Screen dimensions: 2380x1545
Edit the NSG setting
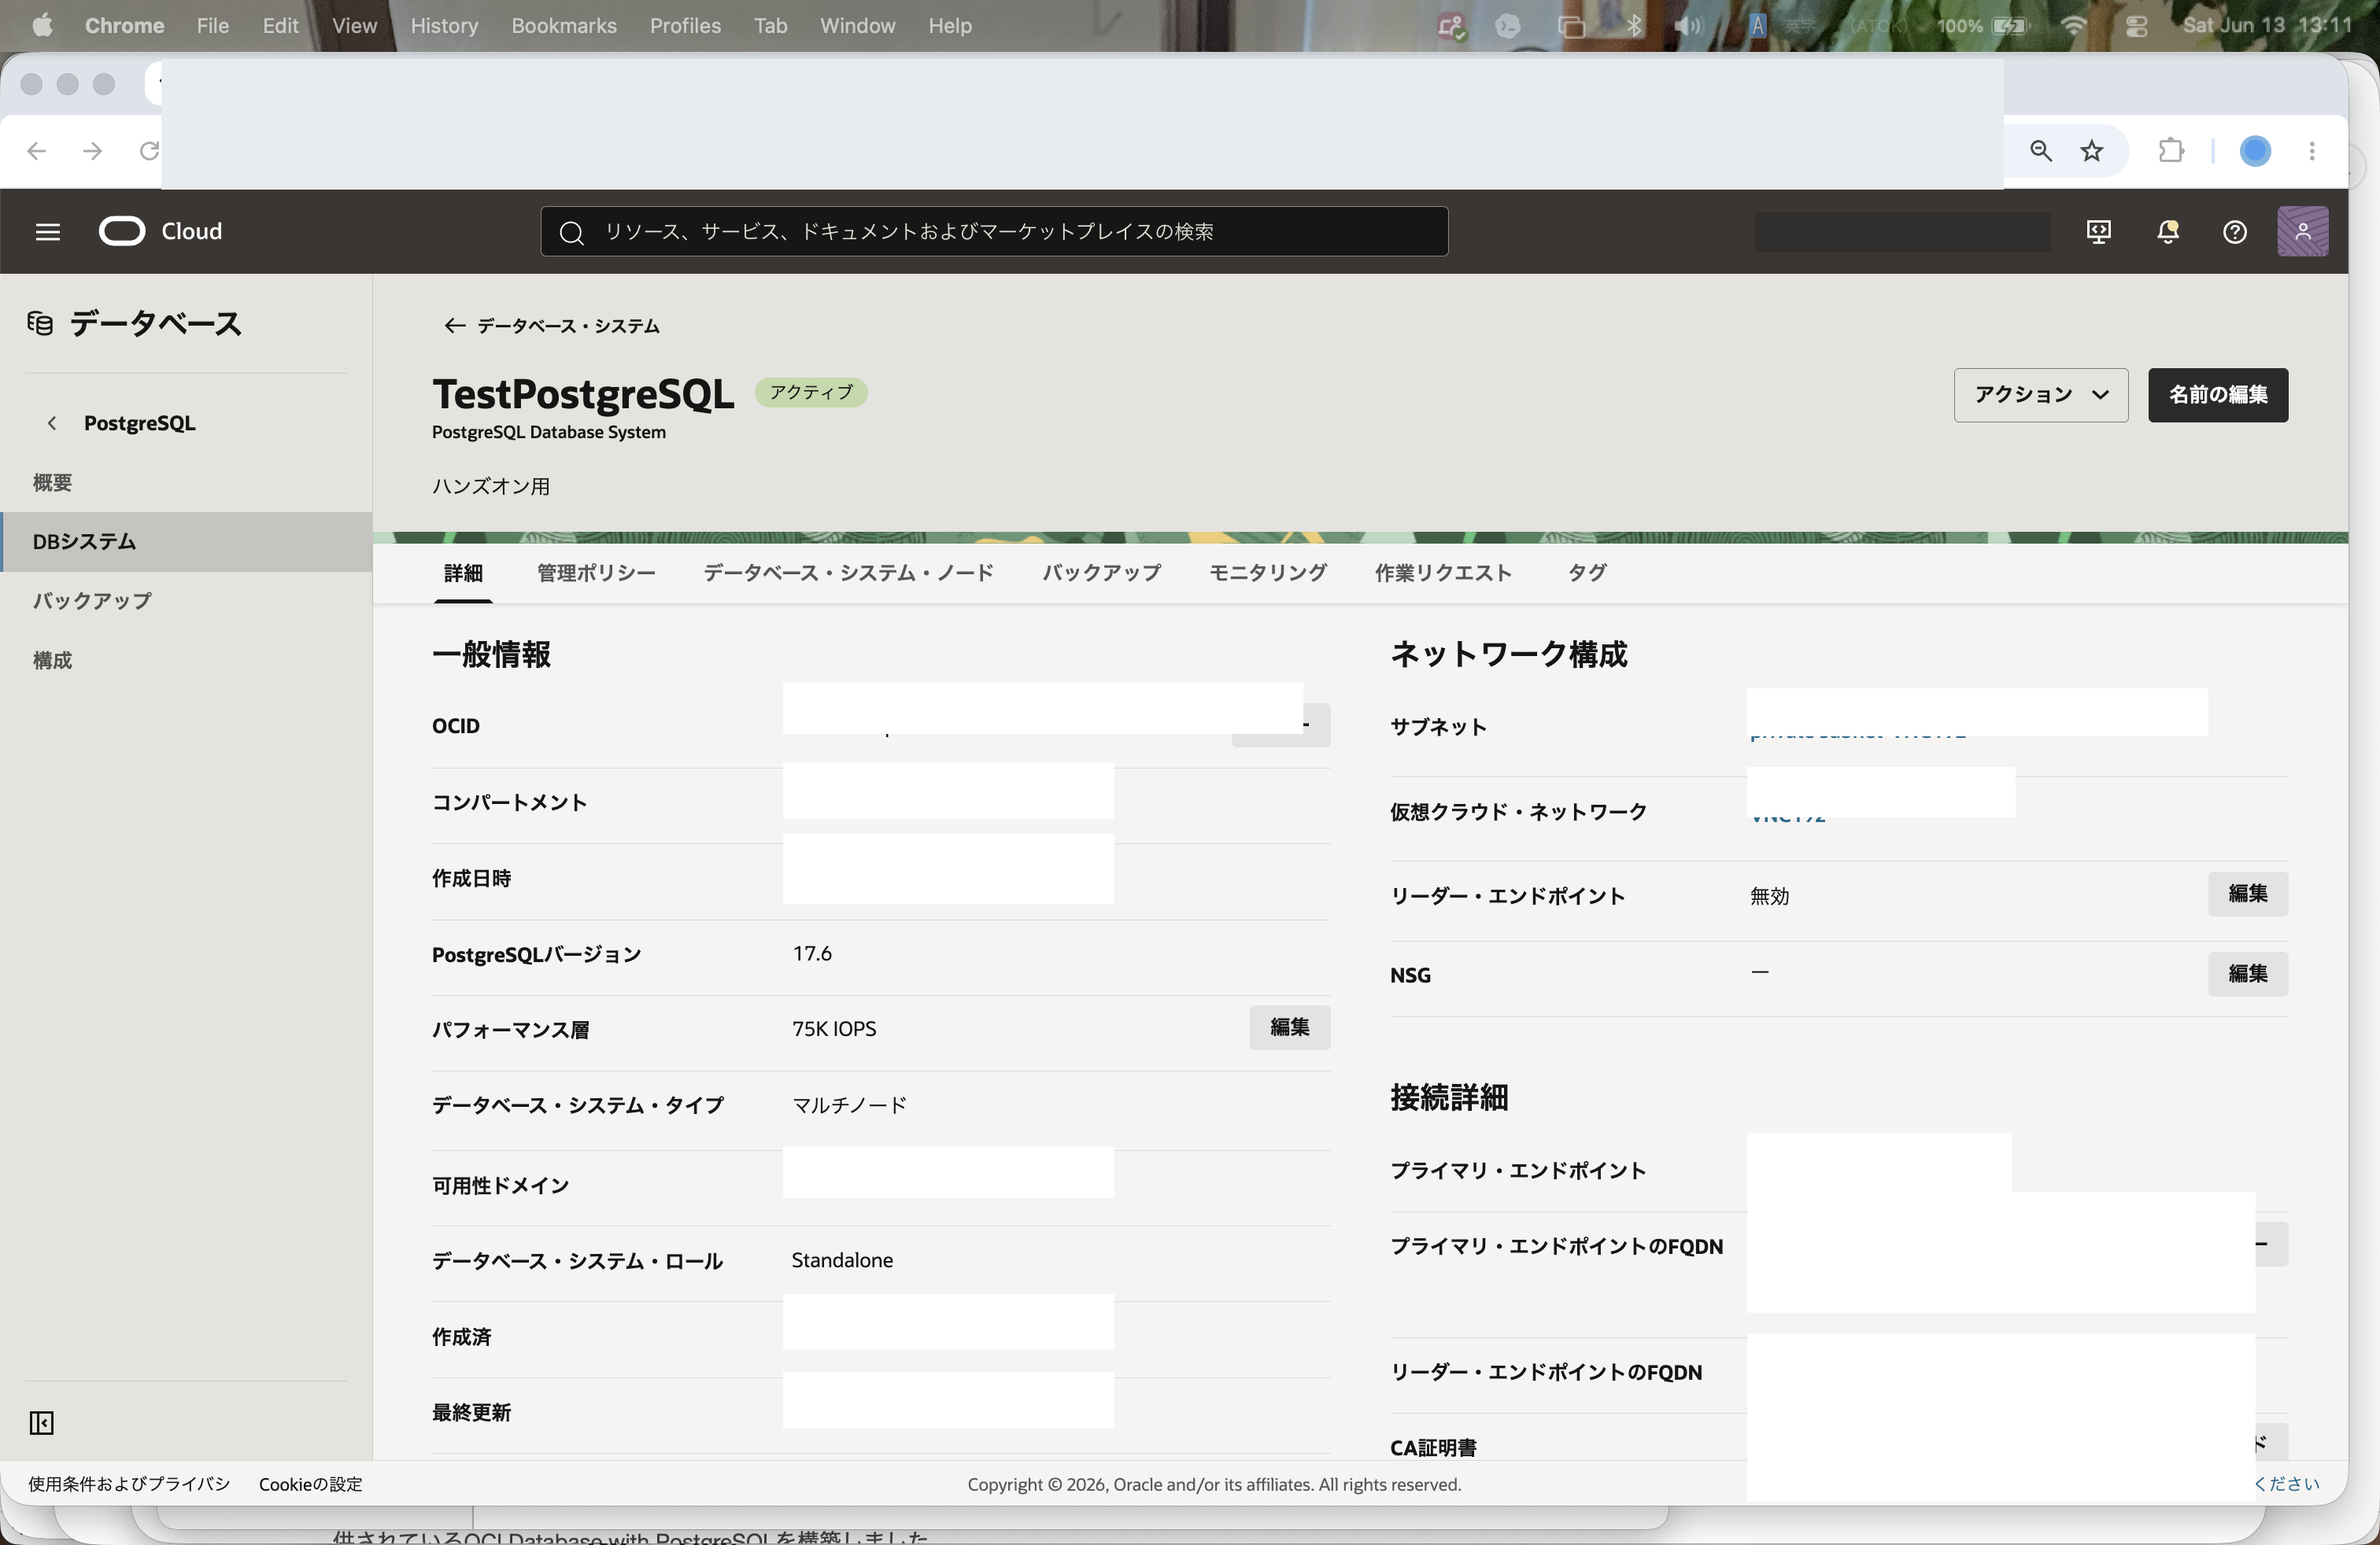point(2247,973)
